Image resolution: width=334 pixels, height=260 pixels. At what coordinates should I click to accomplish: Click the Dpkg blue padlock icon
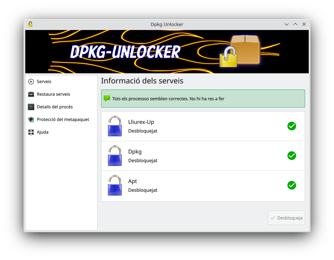[x=115, y=156]
